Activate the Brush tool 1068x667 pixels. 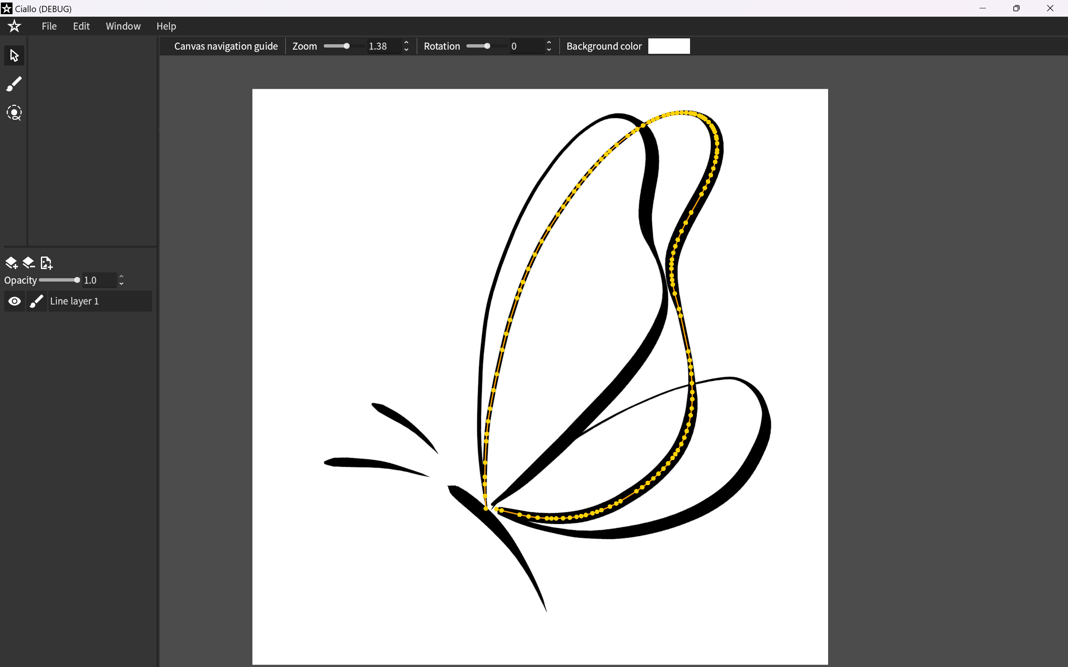pyautogui.click(x=14, y=84)
